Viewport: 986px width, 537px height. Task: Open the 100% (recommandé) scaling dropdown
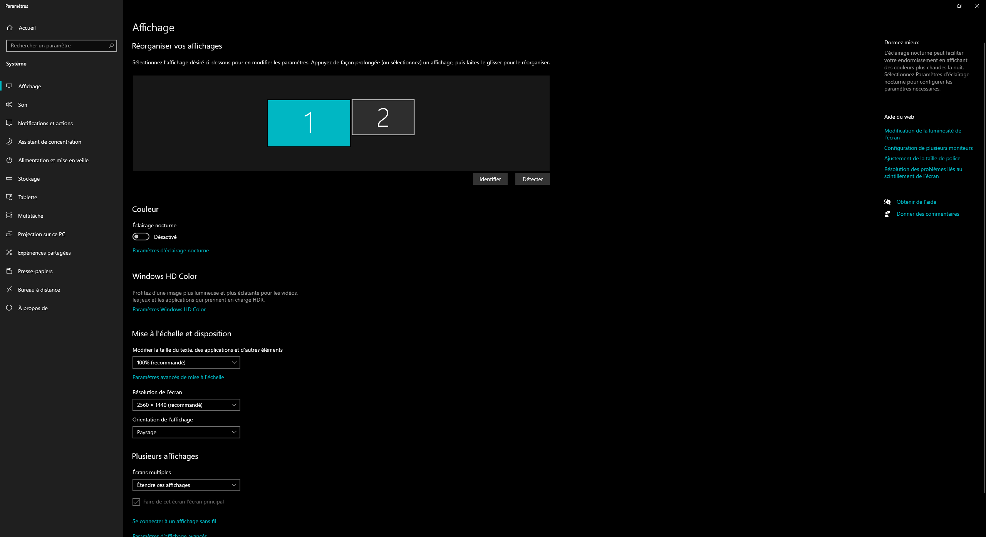pos(186,362)
